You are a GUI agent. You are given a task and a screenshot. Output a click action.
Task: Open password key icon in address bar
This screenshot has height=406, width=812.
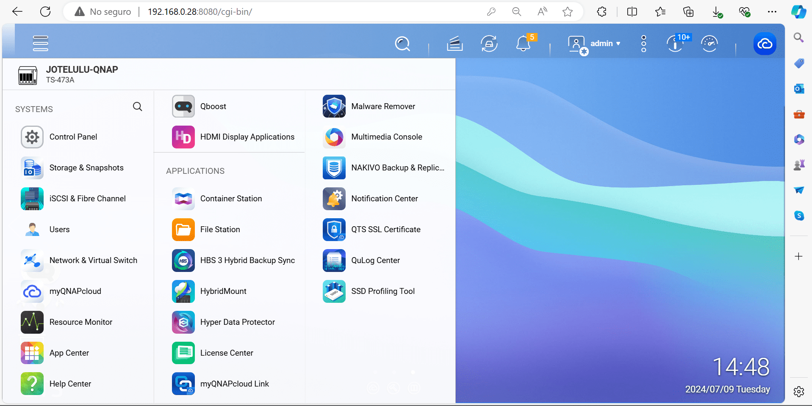coord(491,12)
